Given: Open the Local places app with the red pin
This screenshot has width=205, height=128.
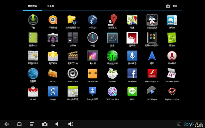Looking at the screenshot, I should [112, 20].
